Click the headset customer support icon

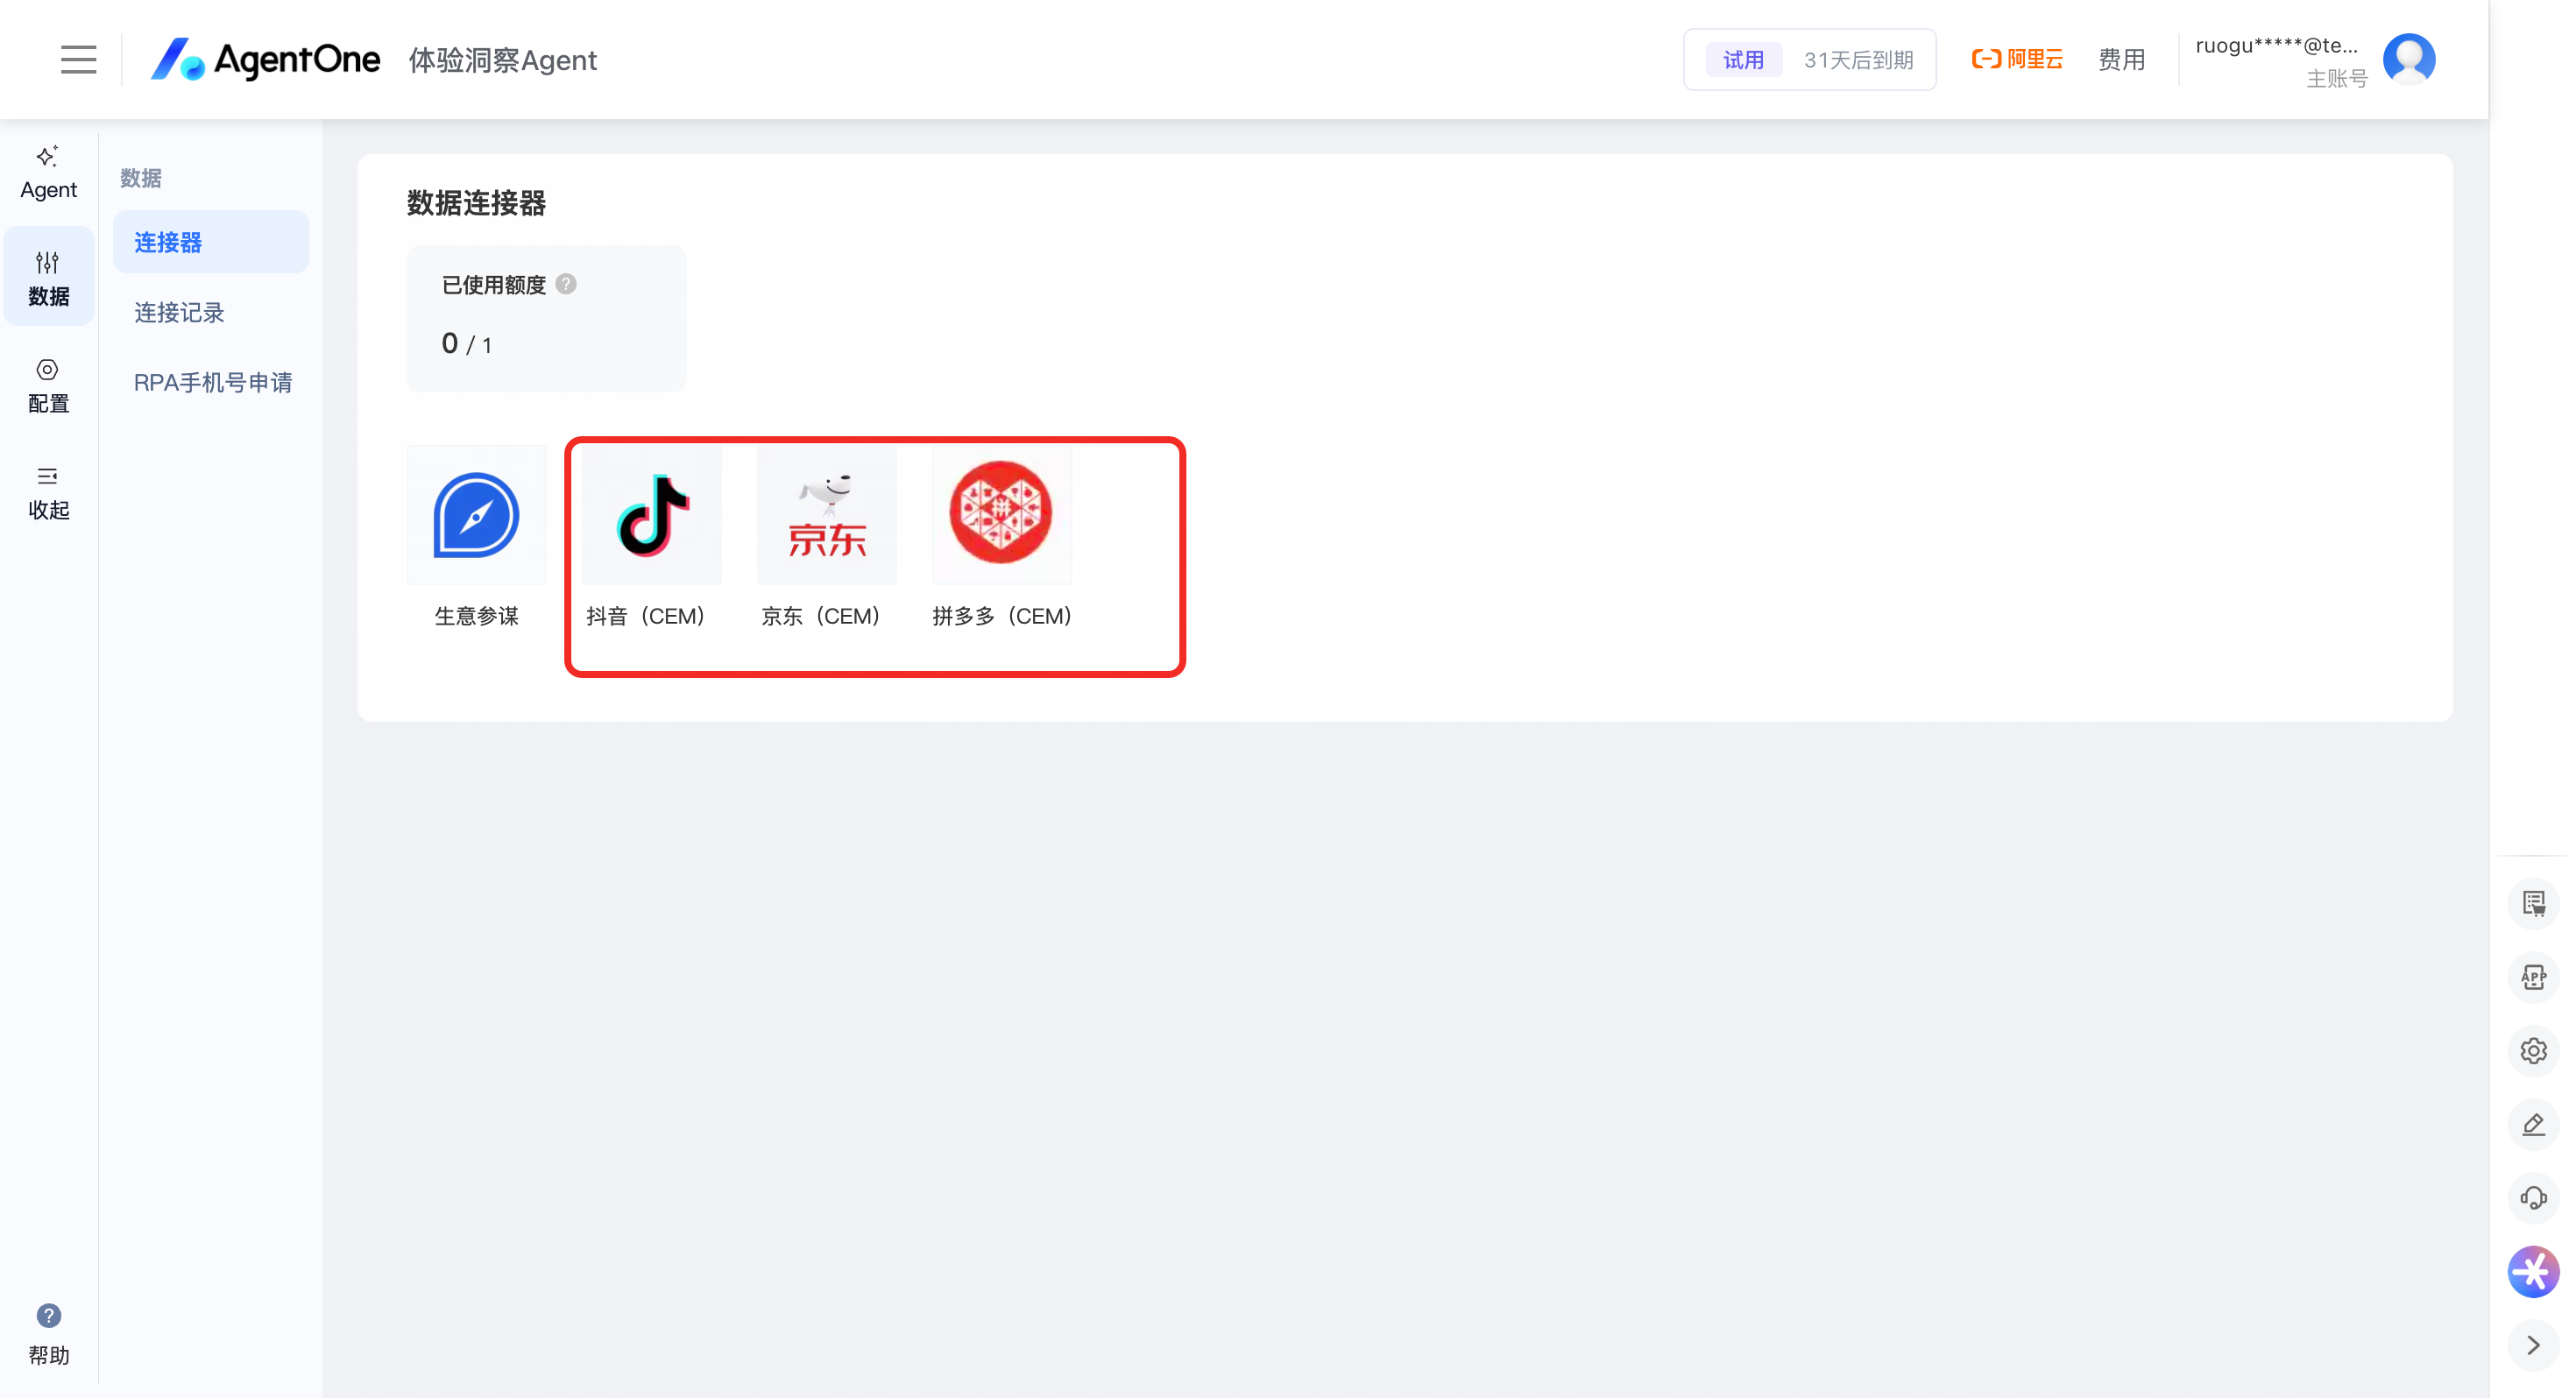2533,1197
